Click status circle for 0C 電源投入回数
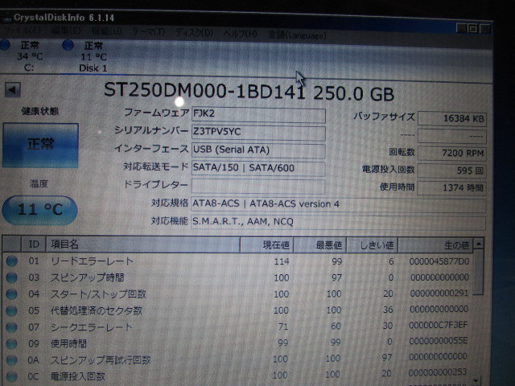The width and height of the screenshot is (515, 386). [x=12, y=376]
